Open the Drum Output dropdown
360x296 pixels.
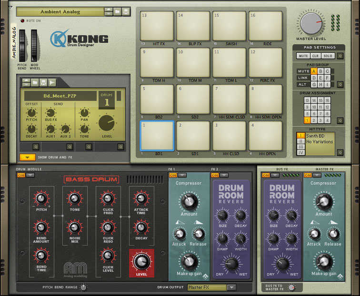(x=231, y=287)
